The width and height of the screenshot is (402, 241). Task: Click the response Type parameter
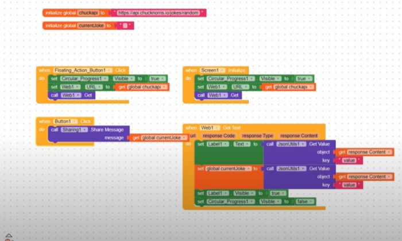pos(257,135)
